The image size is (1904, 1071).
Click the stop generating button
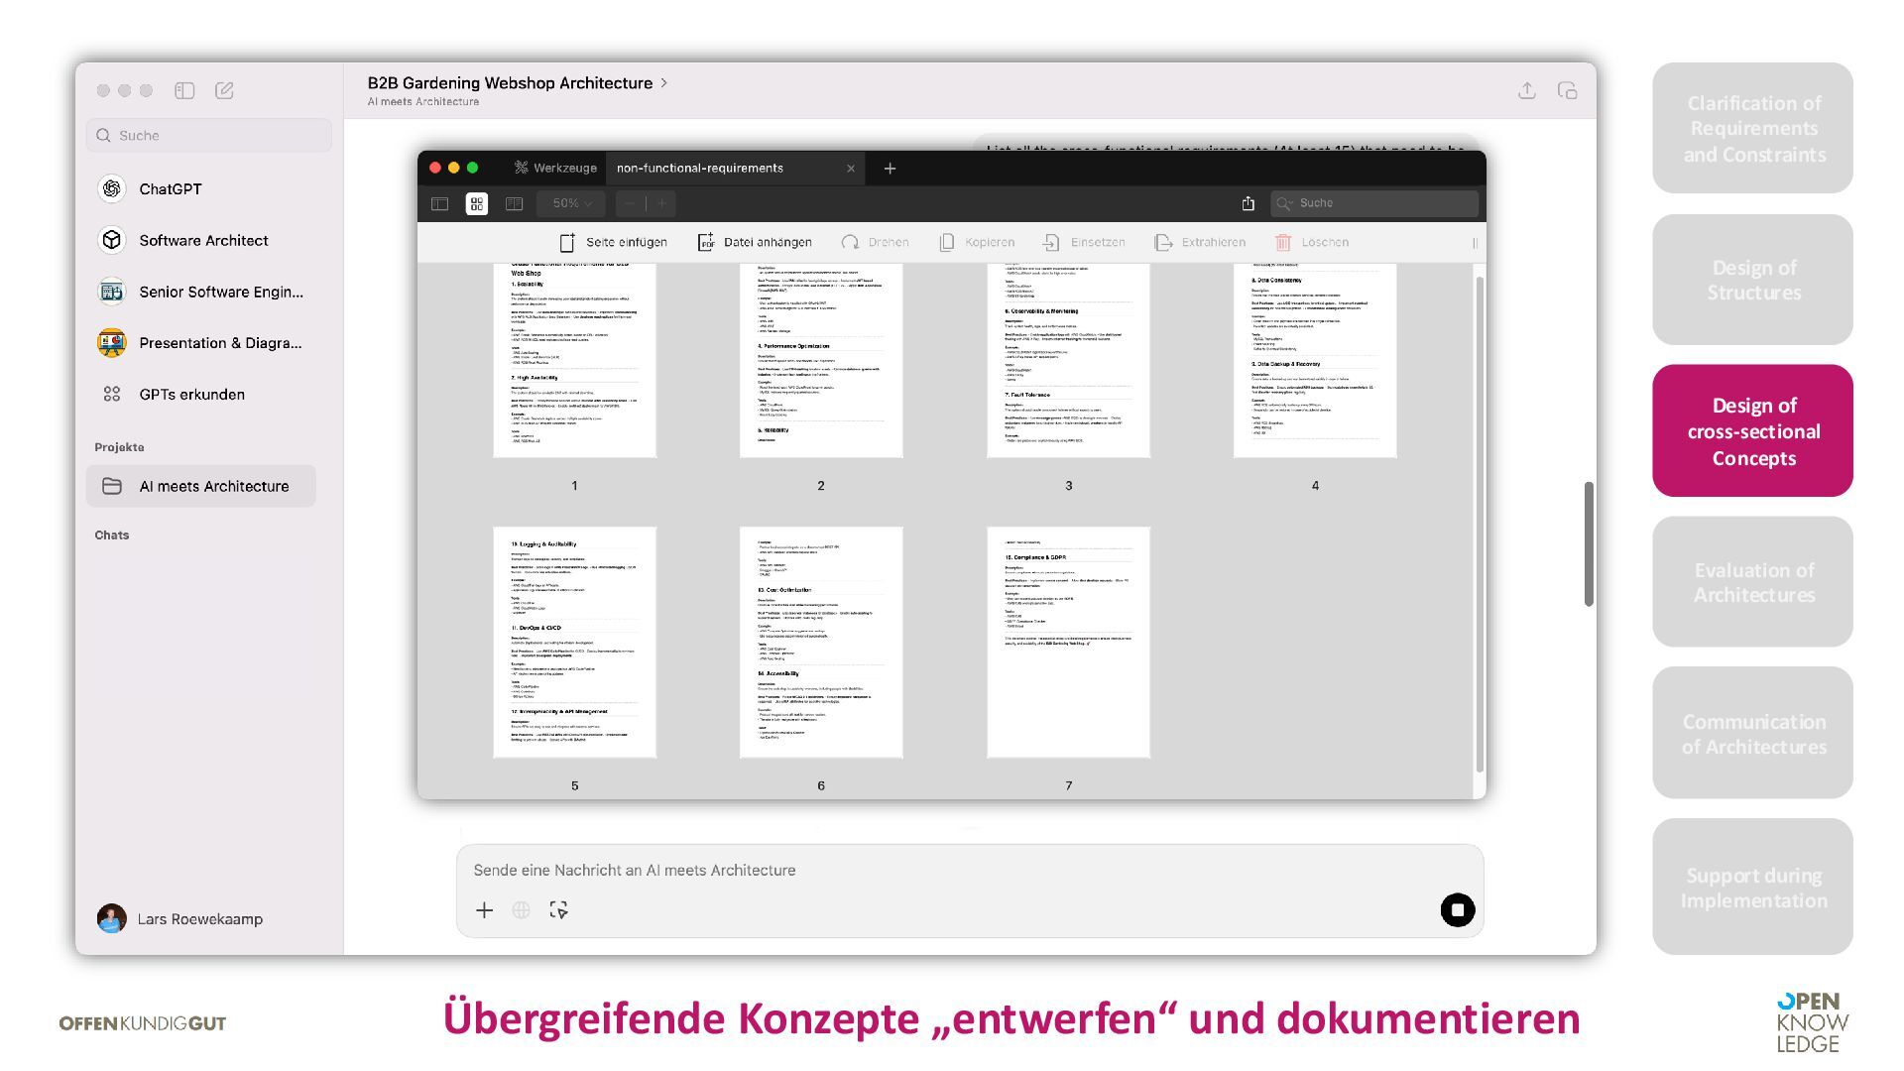click(x=1457, y=909)
